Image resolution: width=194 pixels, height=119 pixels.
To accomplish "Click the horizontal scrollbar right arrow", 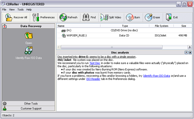I will [x=189, y=47].
